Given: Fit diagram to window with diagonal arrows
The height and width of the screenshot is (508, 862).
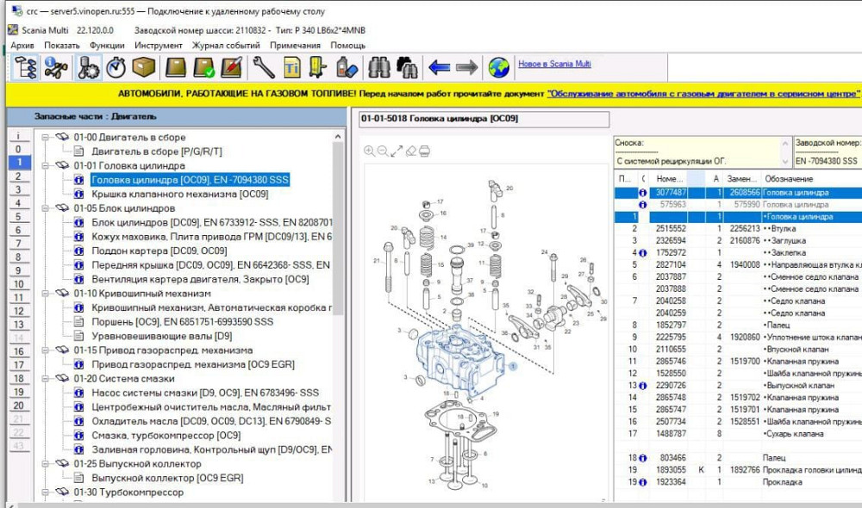Looking at the screenshot, I should (397, 151).
